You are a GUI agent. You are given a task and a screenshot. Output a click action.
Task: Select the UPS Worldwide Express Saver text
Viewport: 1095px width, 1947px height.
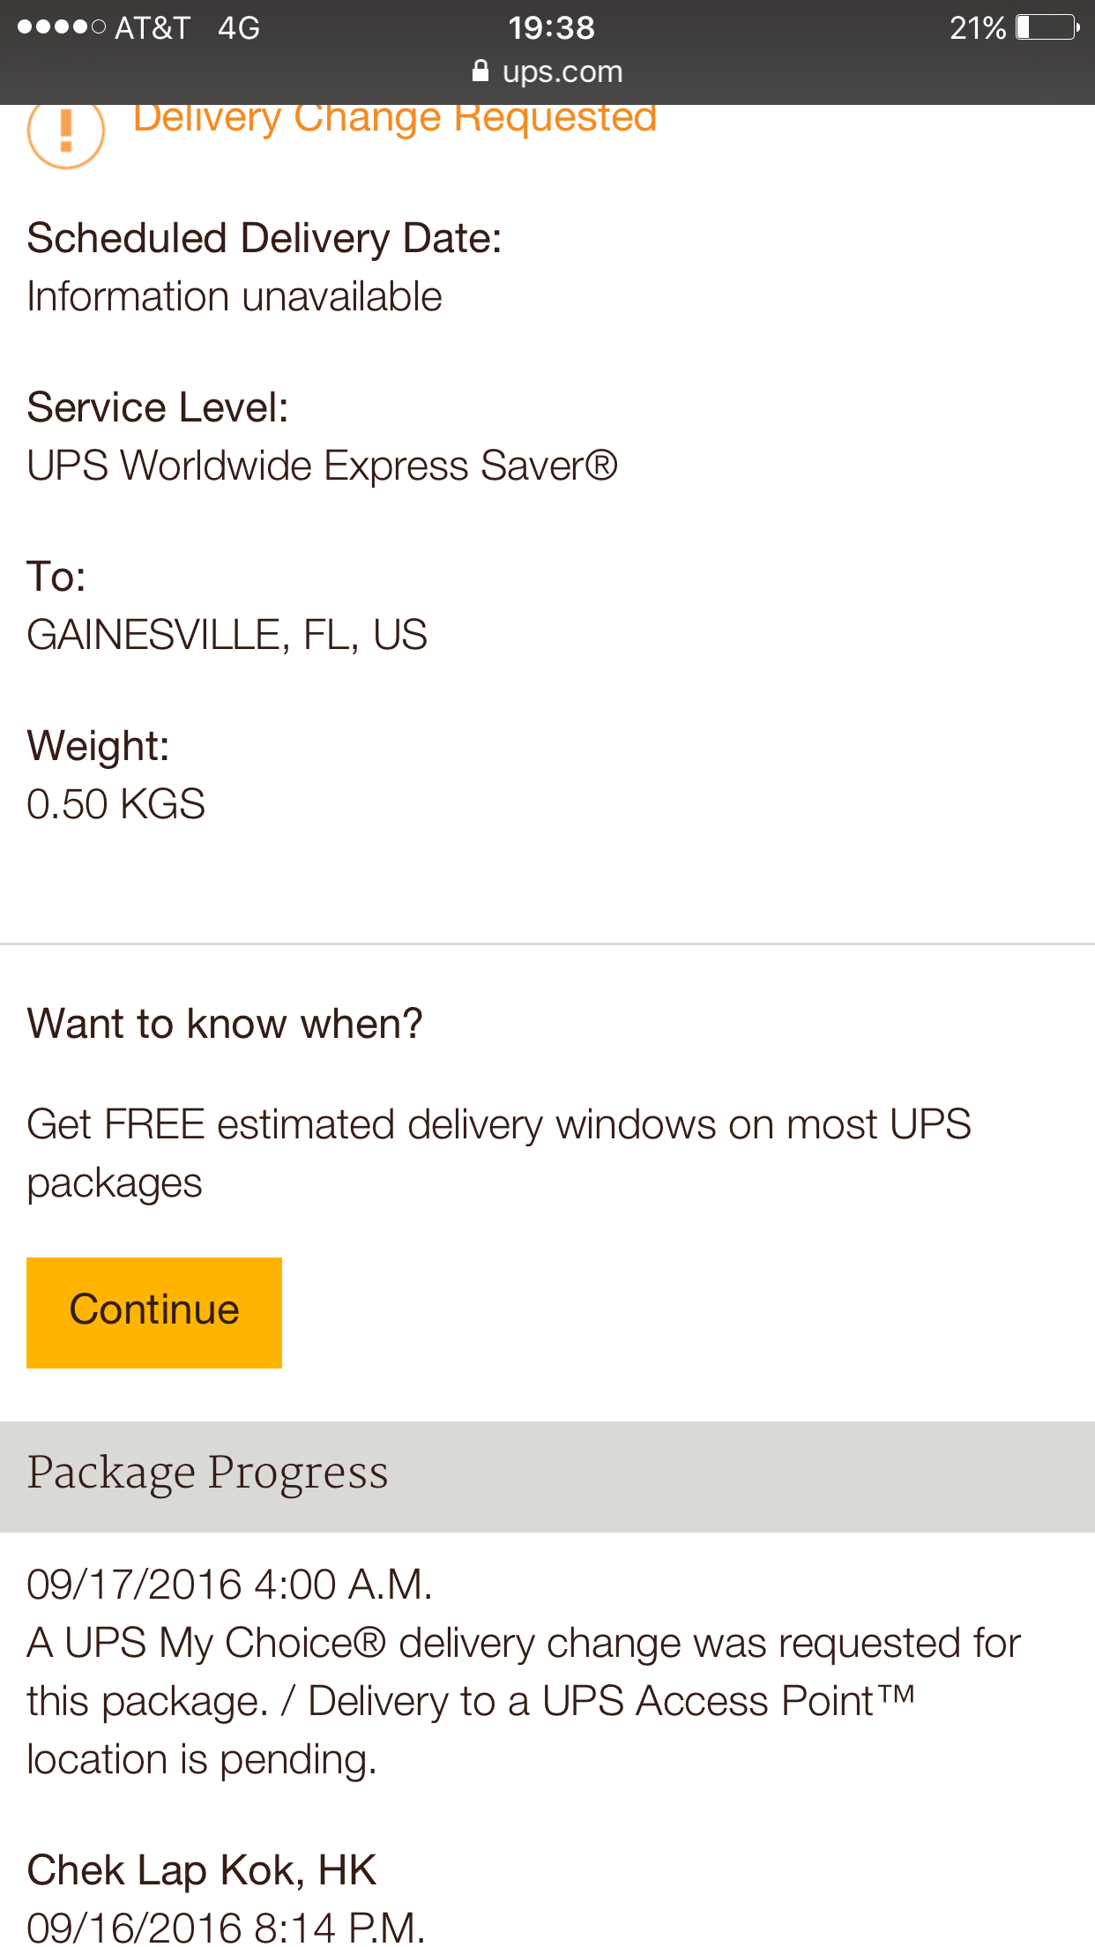pyautogui.click(x=322, y=466)
